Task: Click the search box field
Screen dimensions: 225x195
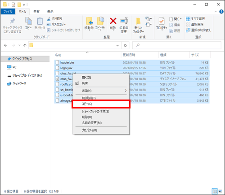Action: click(x=177, y=45)
